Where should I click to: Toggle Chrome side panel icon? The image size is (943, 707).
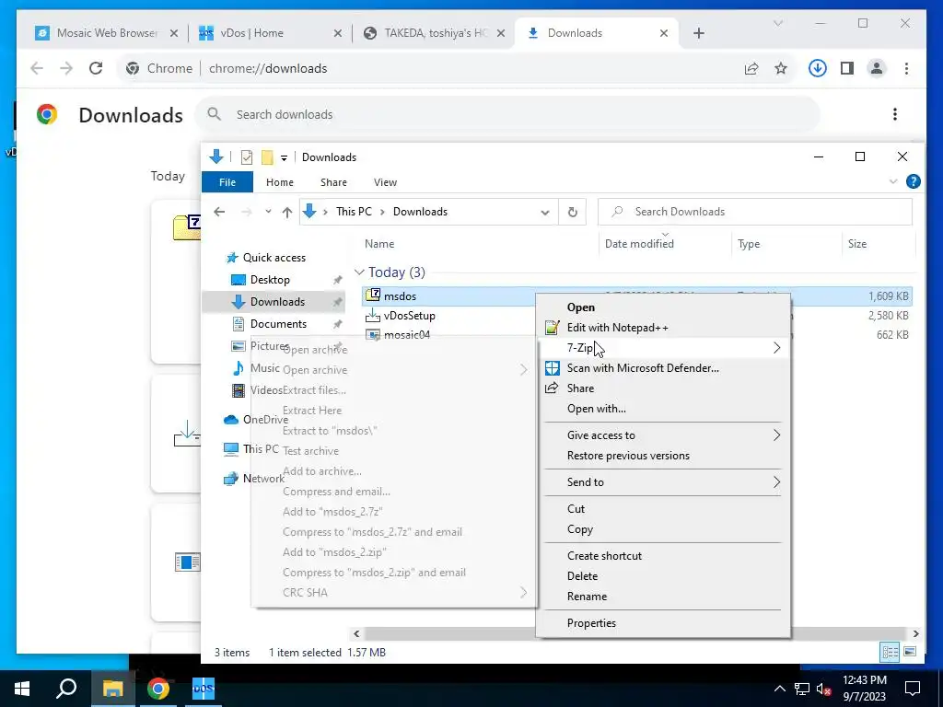pos(847,68)
